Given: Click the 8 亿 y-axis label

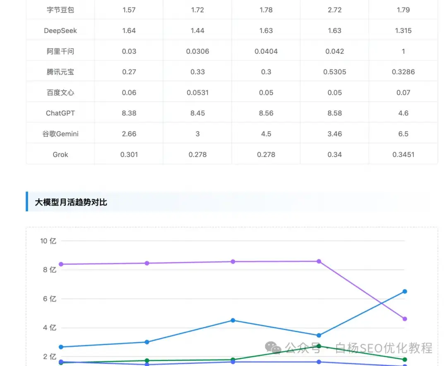Looking at the screenshot, I should coord(50,270).
